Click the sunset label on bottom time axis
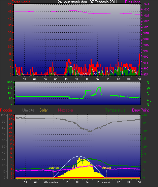 106,182
